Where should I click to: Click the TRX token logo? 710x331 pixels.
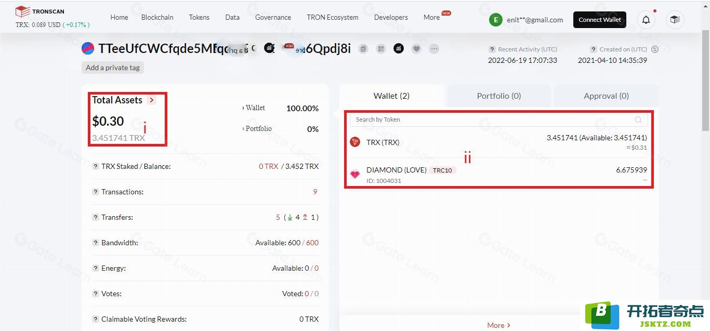pos(355,142)
